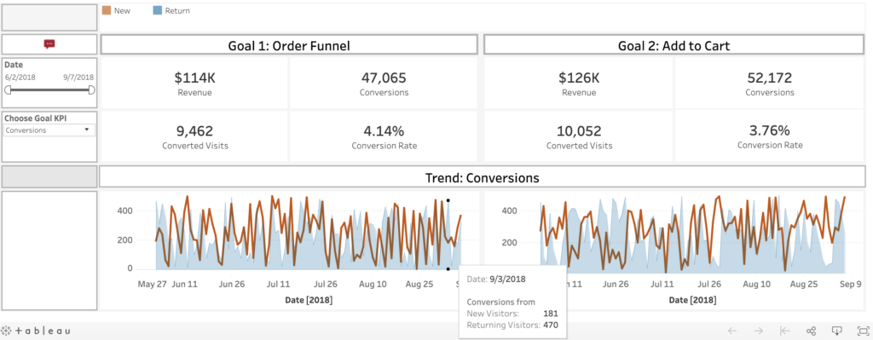This screenshot has width=873, height=340.
Task: Toggle the Full Screen icon
Action: pyautogui.click(x=863, y=331)
